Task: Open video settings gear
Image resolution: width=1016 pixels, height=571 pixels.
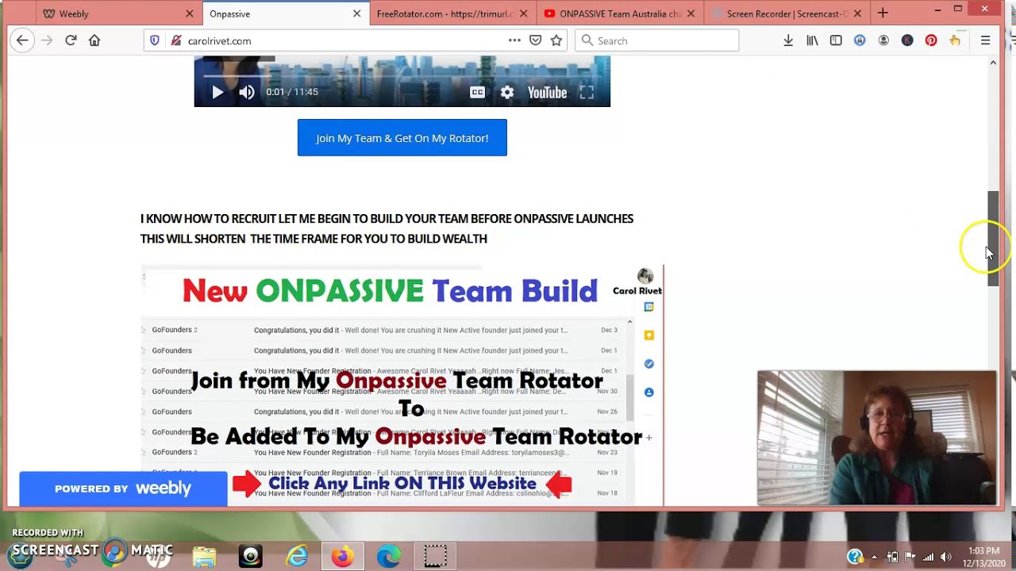Action: [x=507, y=92]
